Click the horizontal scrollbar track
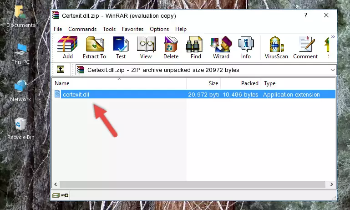350x210 pixels. pyautogui.click(x=193, y=184)
